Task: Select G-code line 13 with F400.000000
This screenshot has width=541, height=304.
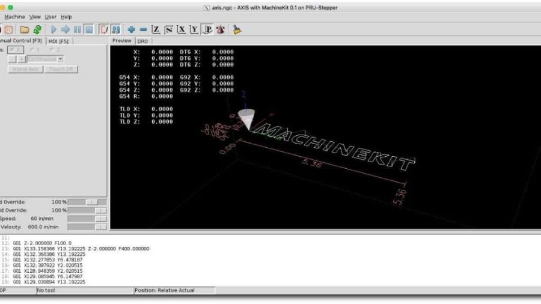Action: [x=81, y=249]
